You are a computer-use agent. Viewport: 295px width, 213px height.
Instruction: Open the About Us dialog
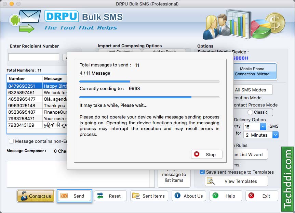coord(189,196)
